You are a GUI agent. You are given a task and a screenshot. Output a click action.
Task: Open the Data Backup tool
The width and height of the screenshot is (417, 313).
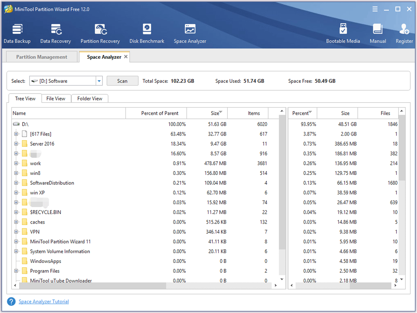17,34
